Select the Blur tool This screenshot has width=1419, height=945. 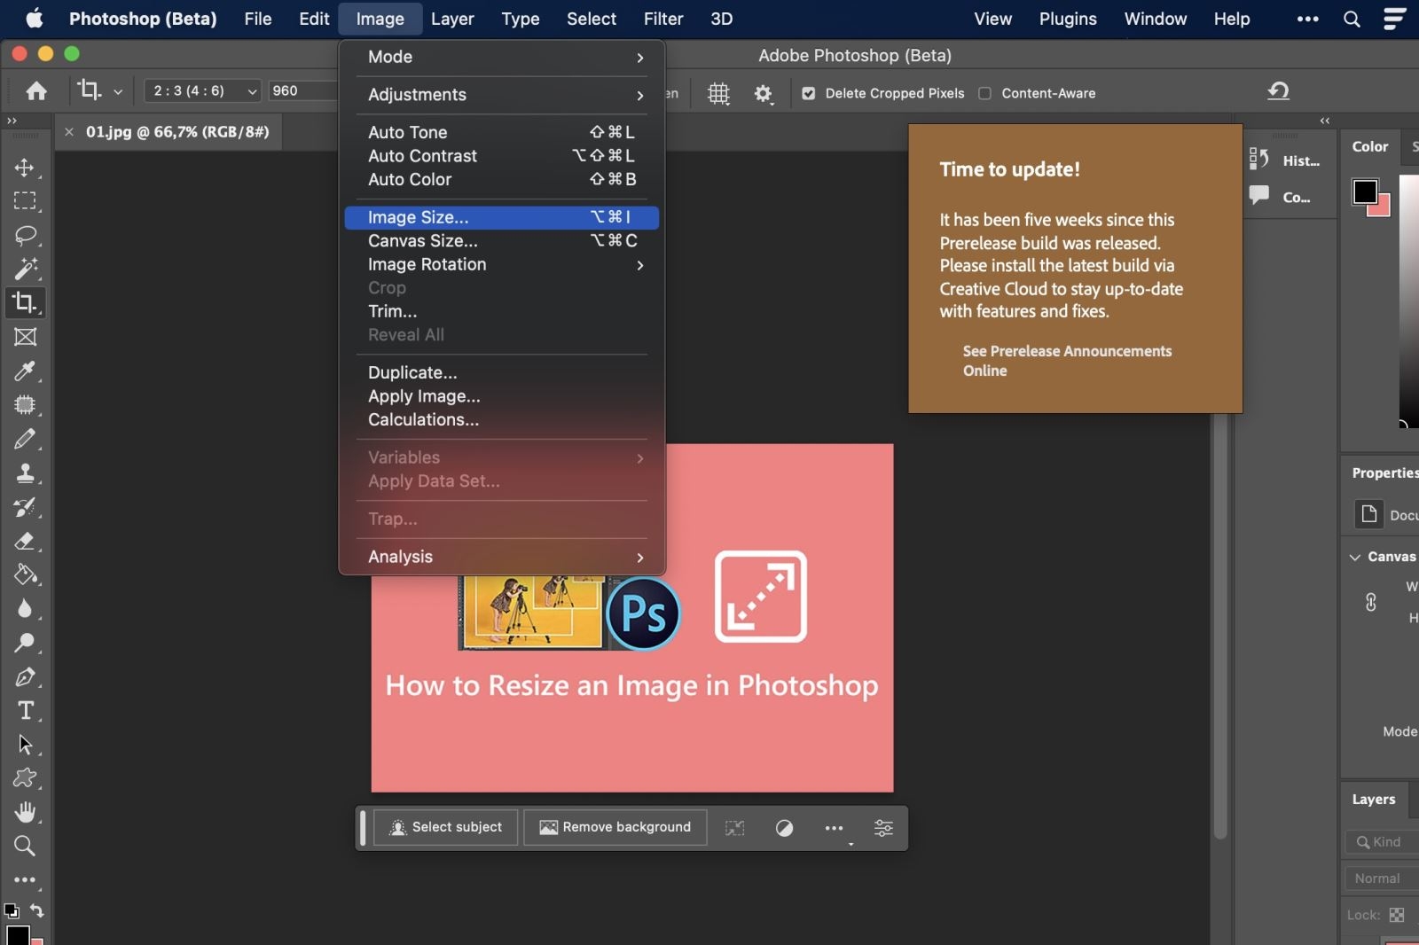pyautogui.click(x=25, y=609)
